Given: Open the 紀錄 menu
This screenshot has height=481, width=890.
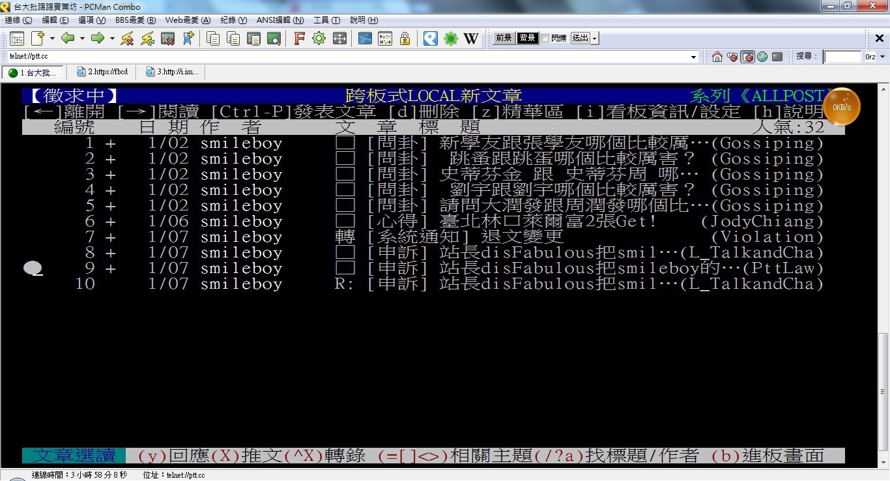Looking at the screenshot, I should coord(233,20).
